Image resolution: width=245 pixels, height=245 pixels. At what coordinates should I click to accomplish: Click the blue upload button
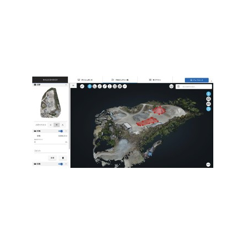coord(197,80)
